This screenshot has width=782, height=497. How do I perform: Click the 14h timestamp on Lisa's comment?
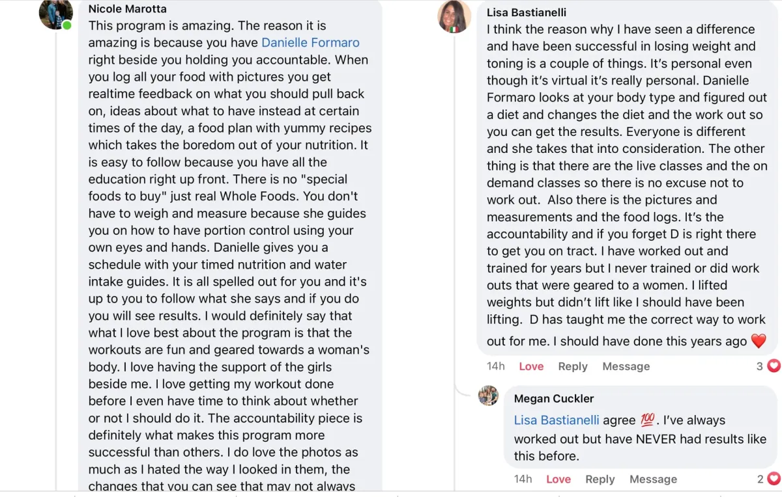(496, 366)
